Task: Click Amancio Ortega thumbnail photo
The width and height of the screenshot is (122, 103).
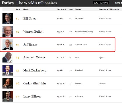Action: pos(8,57)
